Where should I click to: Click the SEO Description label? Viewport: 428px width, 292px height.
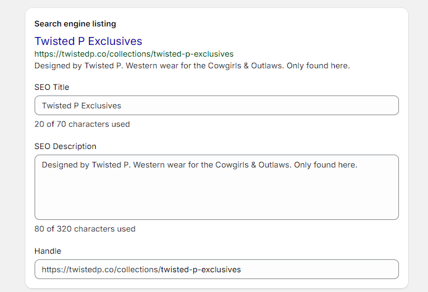pos(65,147)
